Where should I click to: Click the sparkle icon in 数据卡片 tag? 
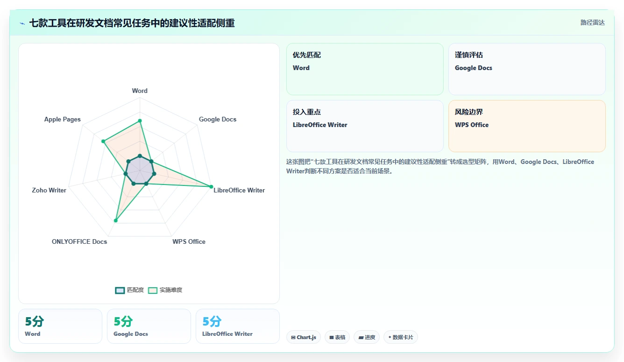point(390,337)
